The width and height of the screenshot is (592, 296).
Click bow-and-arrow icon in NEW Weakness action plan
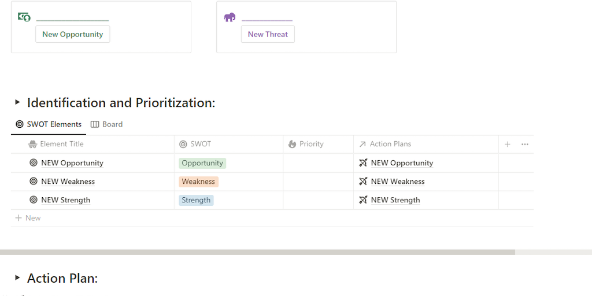(363, 182)
